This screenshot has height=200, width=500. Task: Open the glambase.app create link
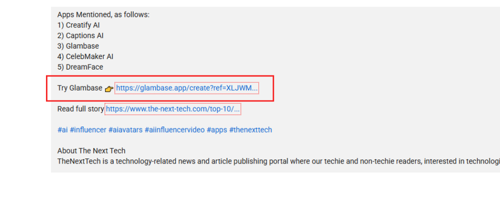click(186, 88)
